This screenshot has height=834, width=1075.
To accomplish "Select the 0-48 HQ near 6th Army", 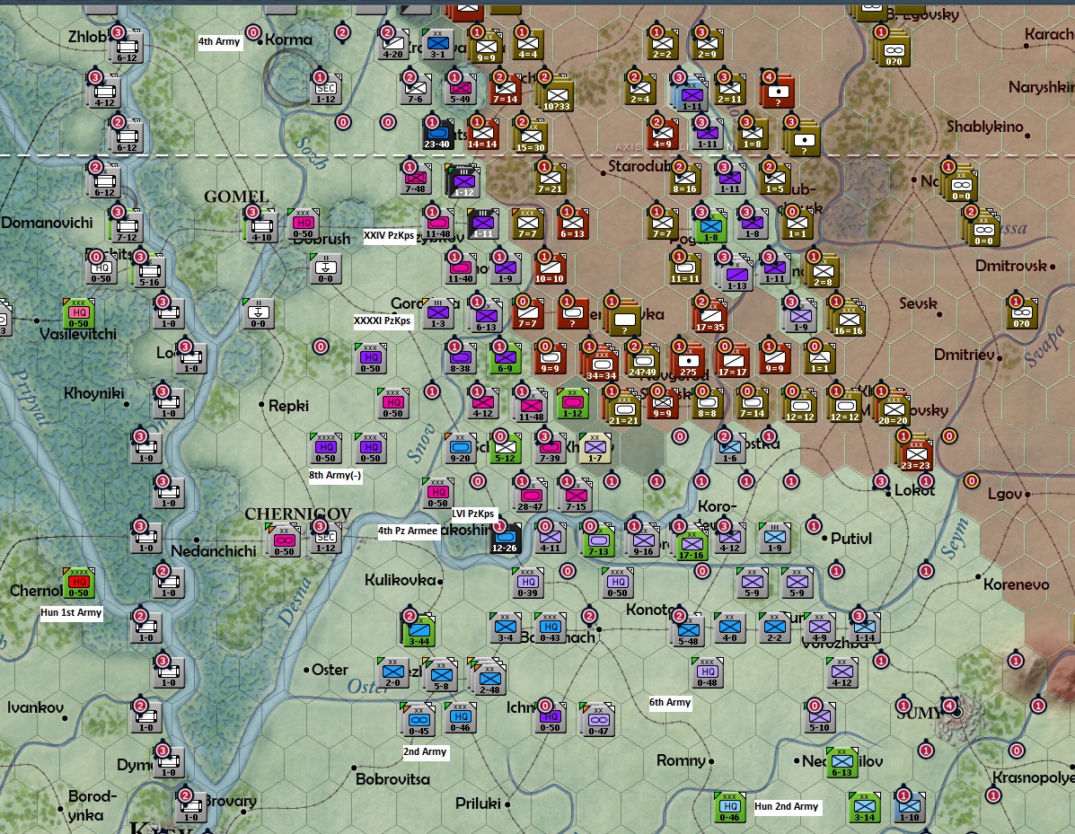I will (x=708, y=673).
